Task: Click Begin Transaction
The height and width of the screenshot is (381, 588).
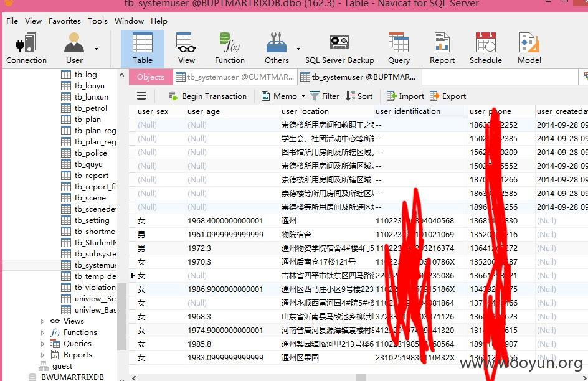Action: tap(208, 96)
